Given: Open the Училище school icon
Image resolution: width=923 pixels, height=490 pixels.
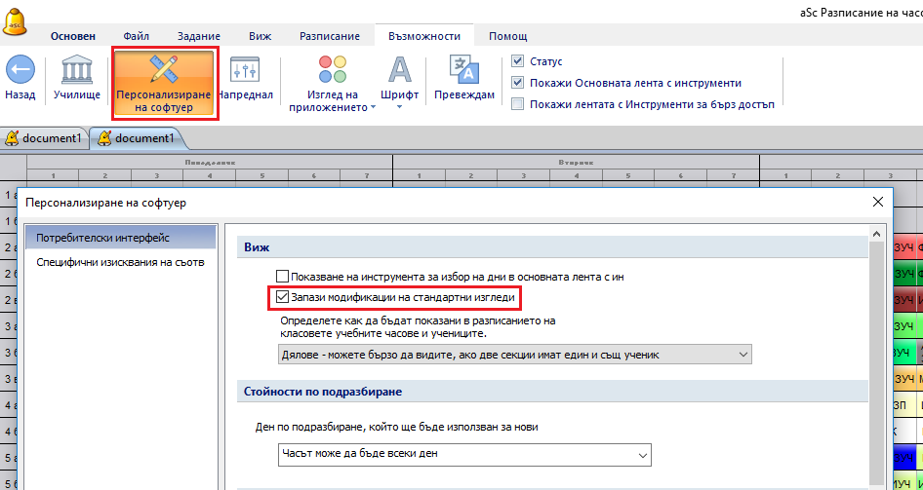Looking at the screenshot, I should point(77,70).
